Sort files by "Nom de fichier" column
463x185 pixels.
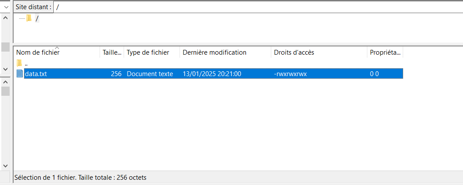38,52
